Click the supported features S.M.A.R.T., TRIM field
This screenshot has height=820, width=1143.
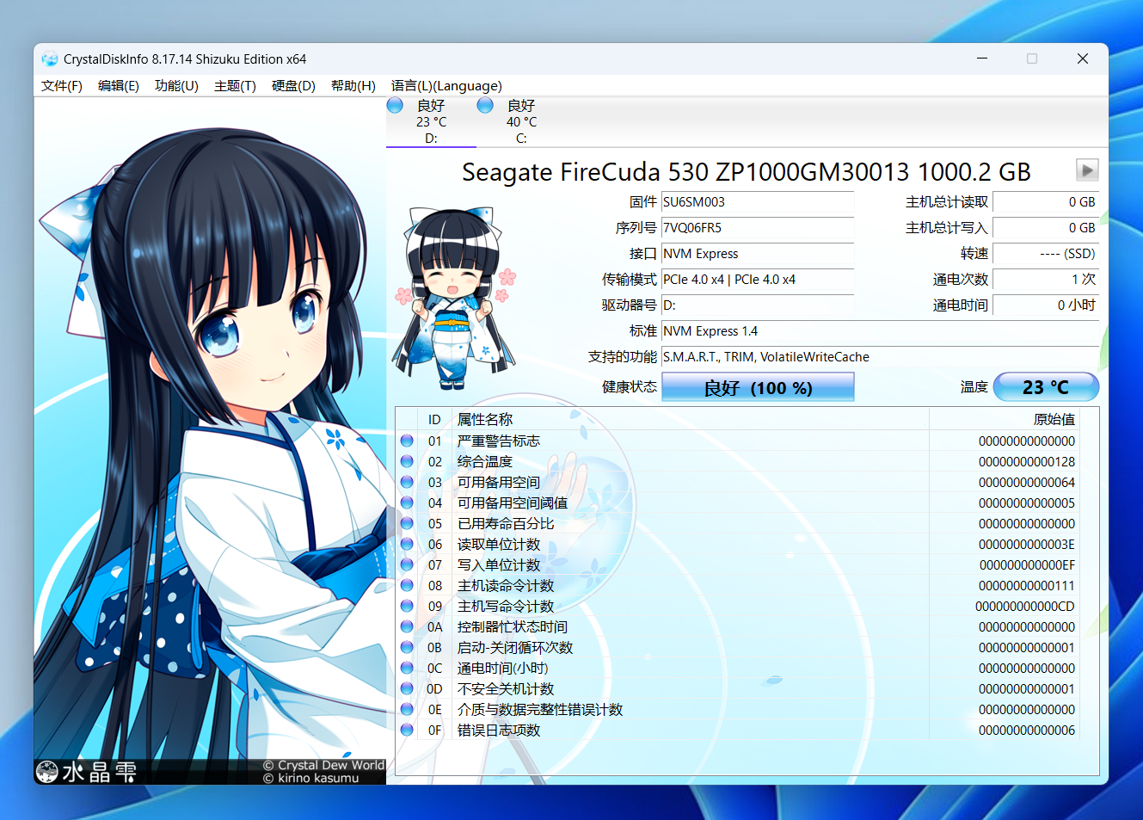(x=880, y=357)
